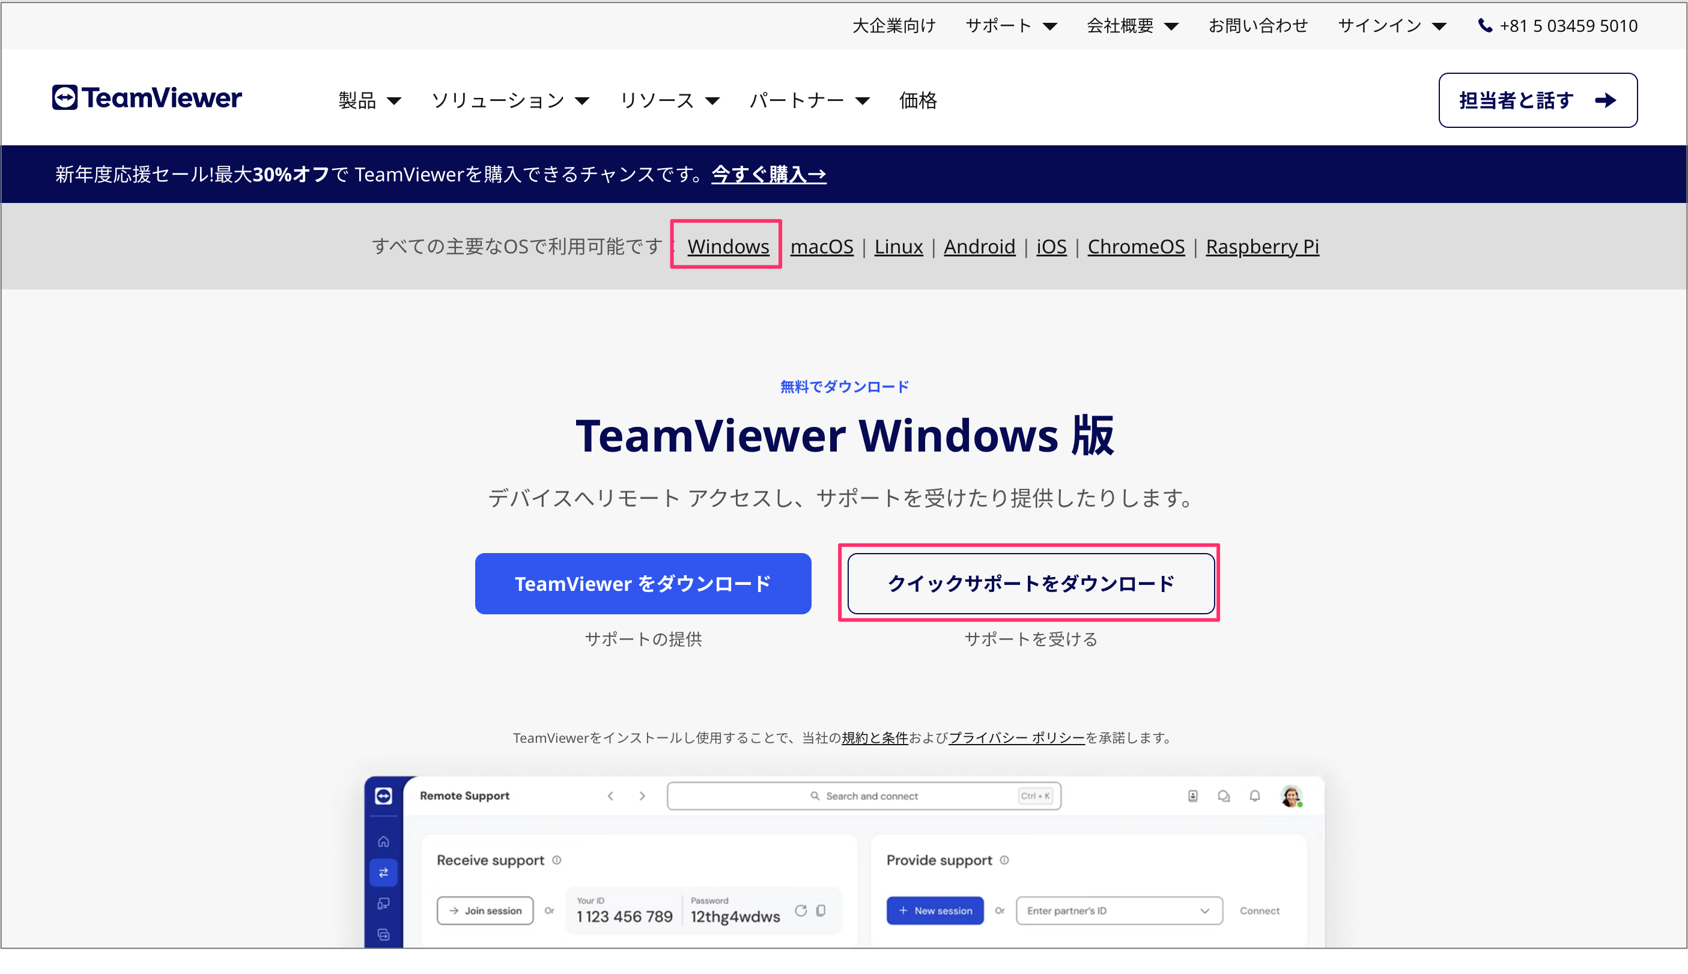Click the contacts book icon in app header

click(1192, 796)
